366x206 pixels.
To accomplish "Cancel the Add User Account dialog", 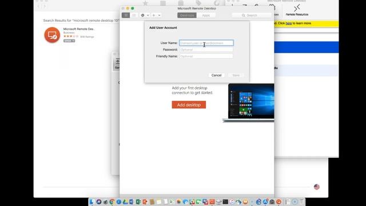I will tap(216, 75).
